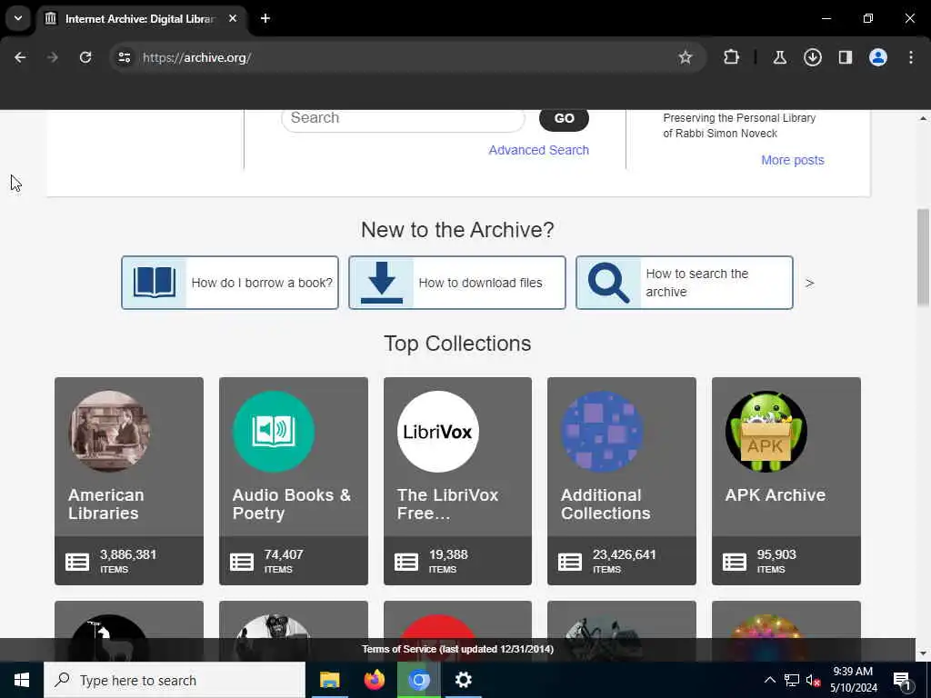Click list icon on APK Archive card

tap(735, 562)
